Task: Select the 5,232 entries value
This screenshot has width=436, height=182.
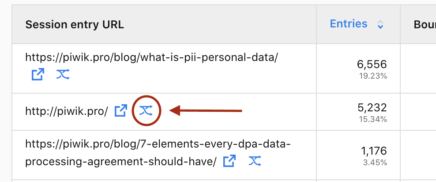Action: (372, 108)
